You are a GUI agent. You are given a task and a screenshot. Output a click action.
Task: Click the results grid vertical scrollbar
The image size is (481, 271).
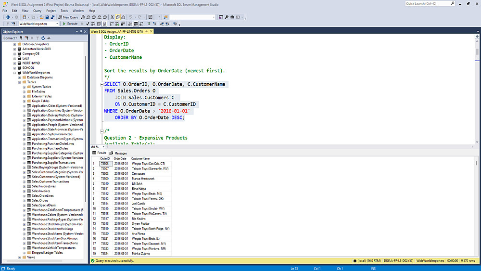point(476,206)
